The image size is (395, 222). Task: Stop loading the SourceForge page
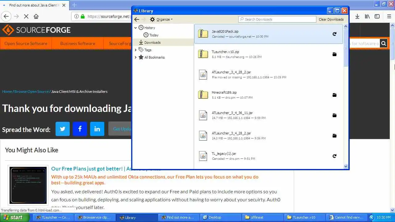26,16
